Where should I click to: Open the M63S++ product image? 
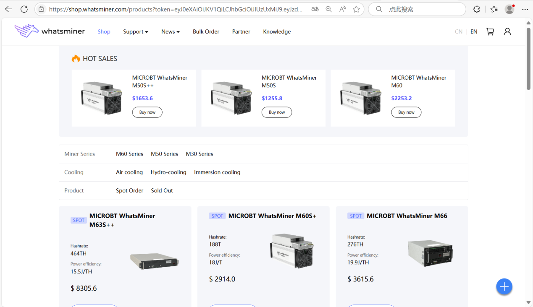[154, 261]
